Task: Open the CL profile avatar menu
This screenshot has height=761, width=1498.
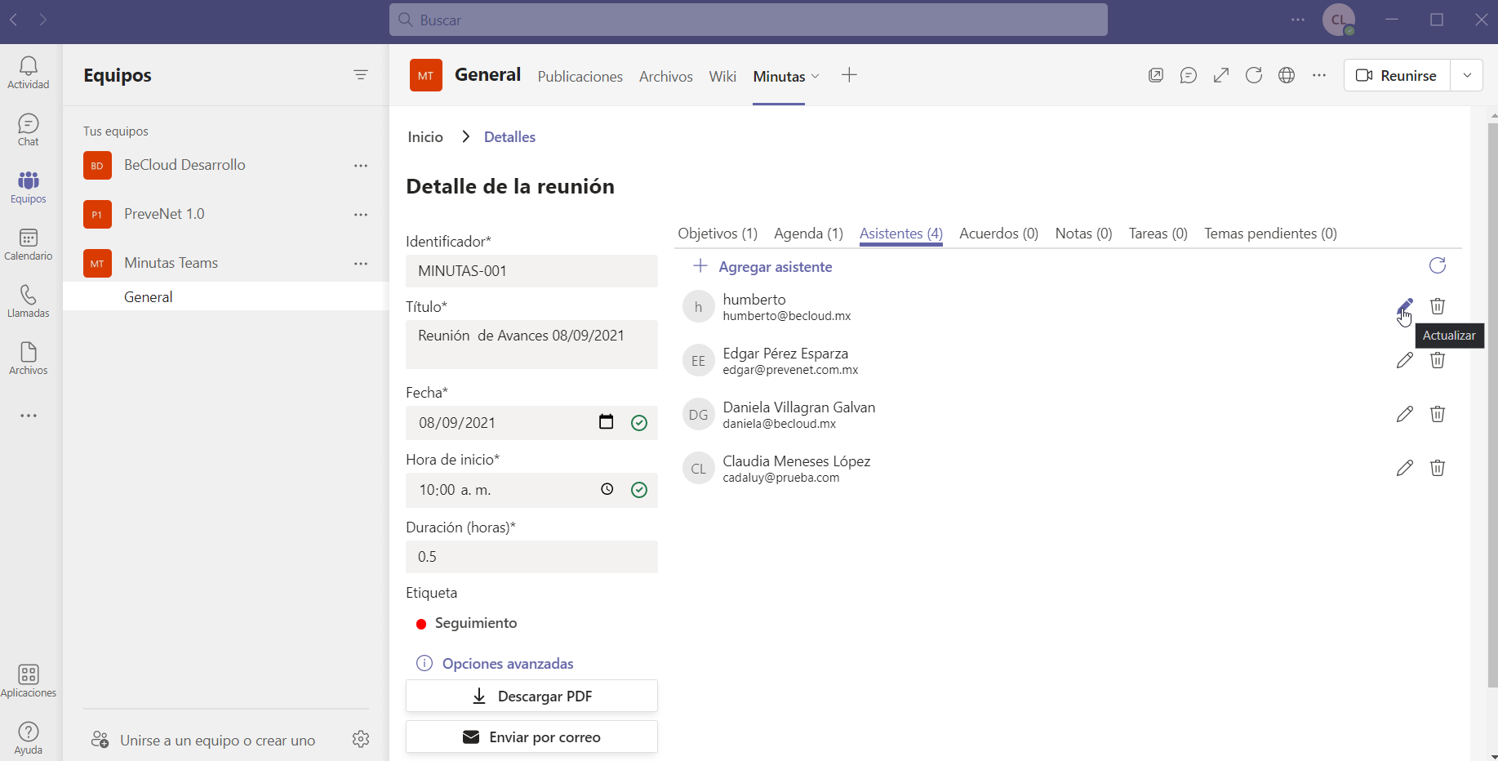Action: pyautogui.click(x=1339, y=20)
